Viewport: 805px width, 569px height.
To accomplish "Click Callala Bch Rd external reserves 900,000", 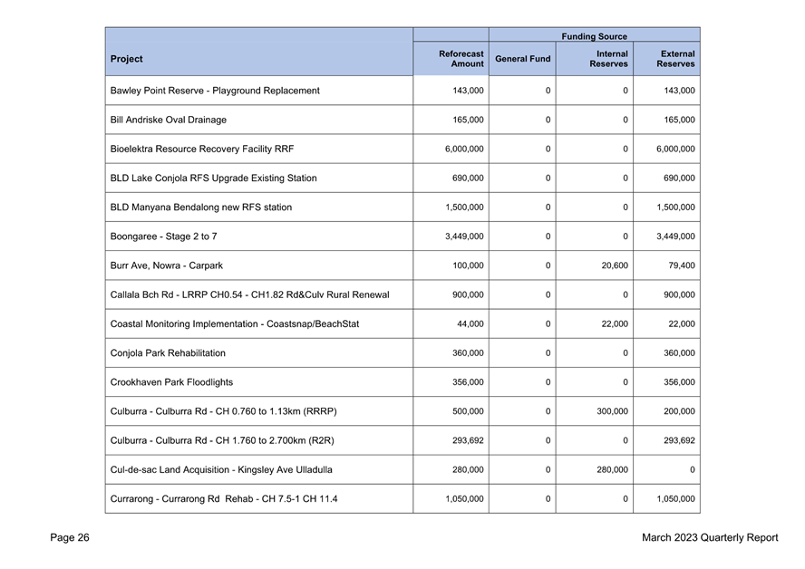I will 679,295.
